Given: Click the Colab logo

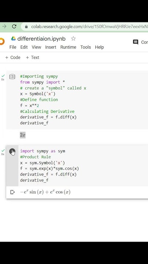Looking at the screenshot, I should 2,41.
